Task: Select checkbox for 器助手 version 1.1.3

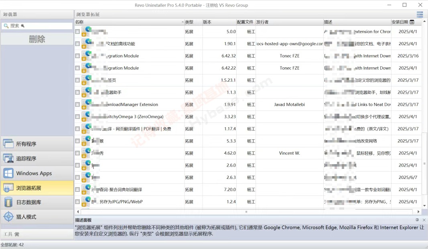Action: [77, 92]
